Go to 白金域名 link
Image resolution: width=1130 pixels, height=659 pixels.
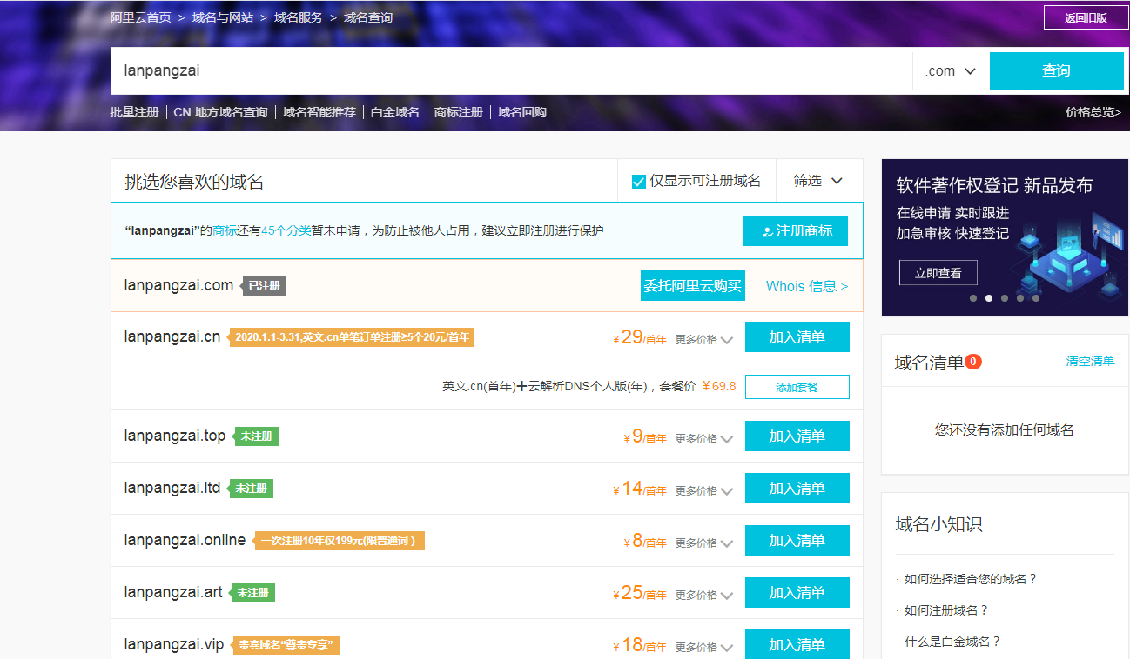[394, 112]
